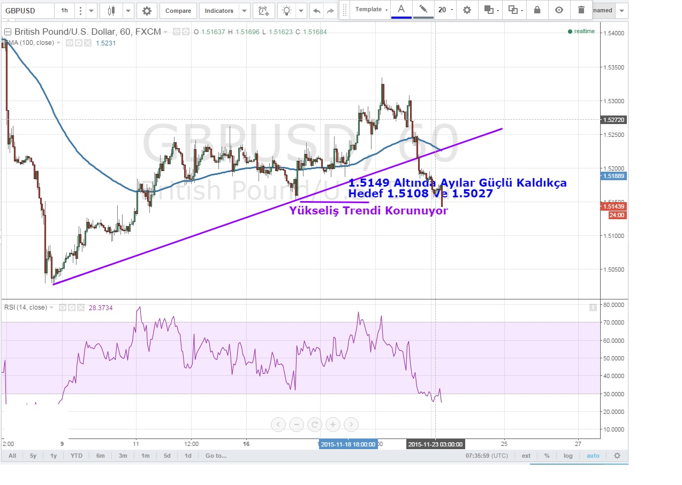Screen dimensions: 682x485
Task: Click zoom in plus button on chart
Action: 332,425
